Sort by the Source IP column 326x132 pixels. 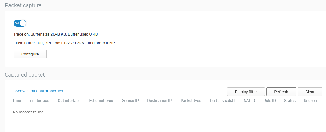[130, 101]
